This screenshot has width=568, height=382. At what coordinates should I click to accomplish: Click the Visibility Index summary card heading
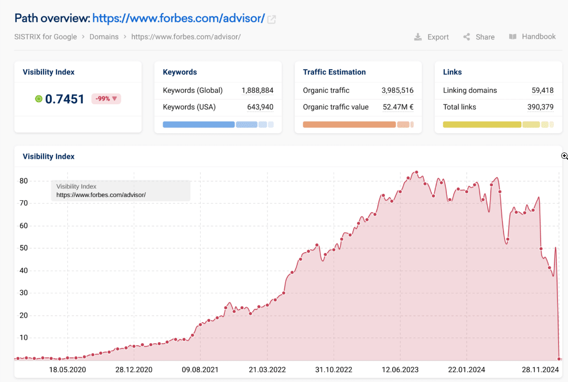[x=49, y=72]
